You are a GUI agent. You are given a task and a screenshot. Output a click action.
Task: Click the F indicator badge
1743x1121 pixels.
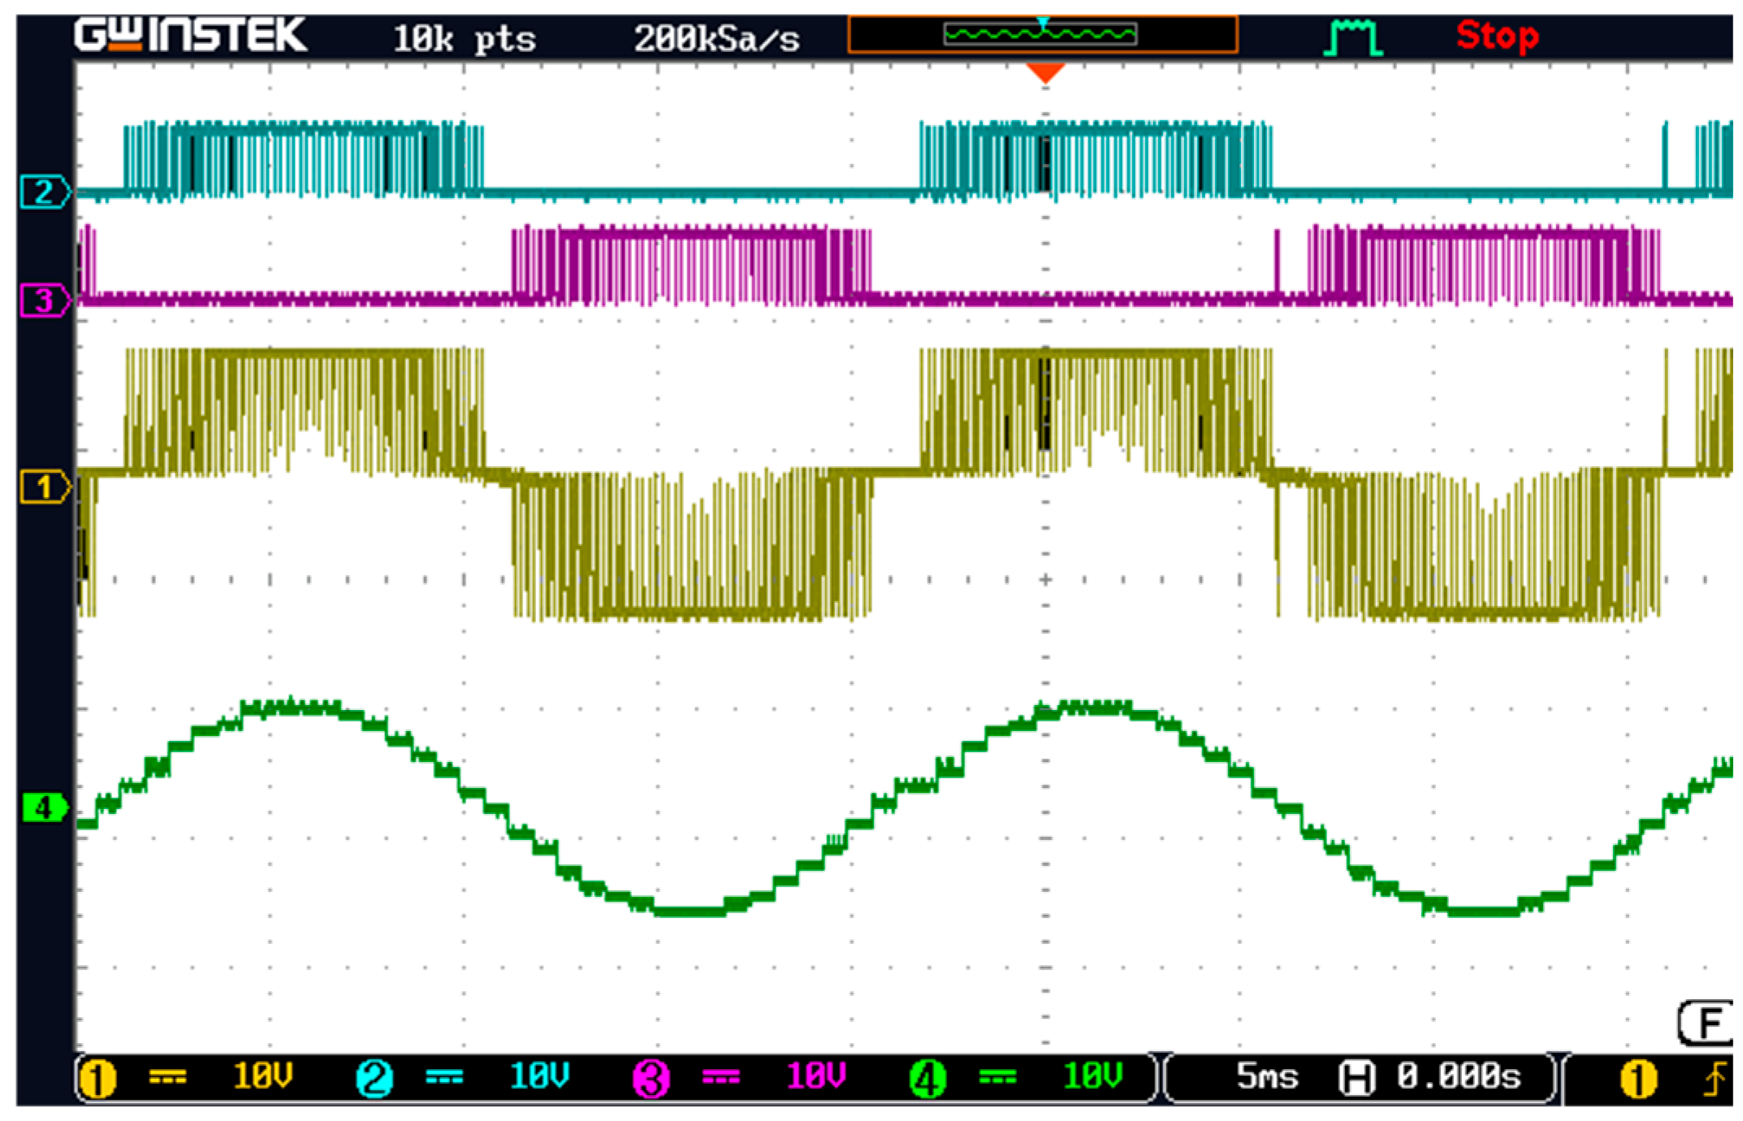[1706, 1024]
